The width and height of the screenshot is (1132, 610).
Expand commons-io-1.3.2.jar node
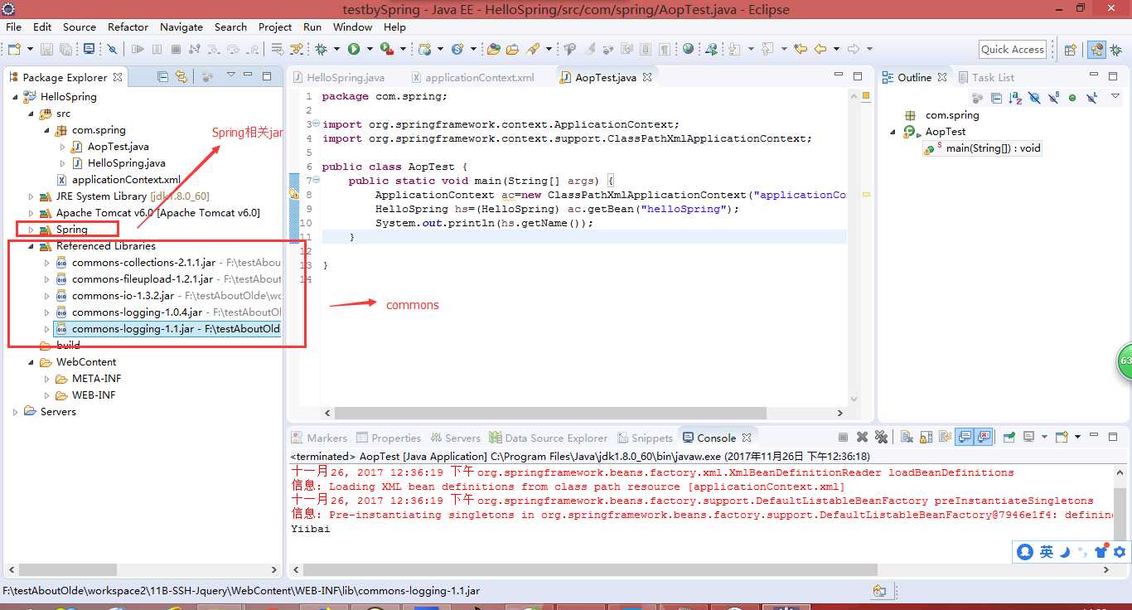(47, 296)
